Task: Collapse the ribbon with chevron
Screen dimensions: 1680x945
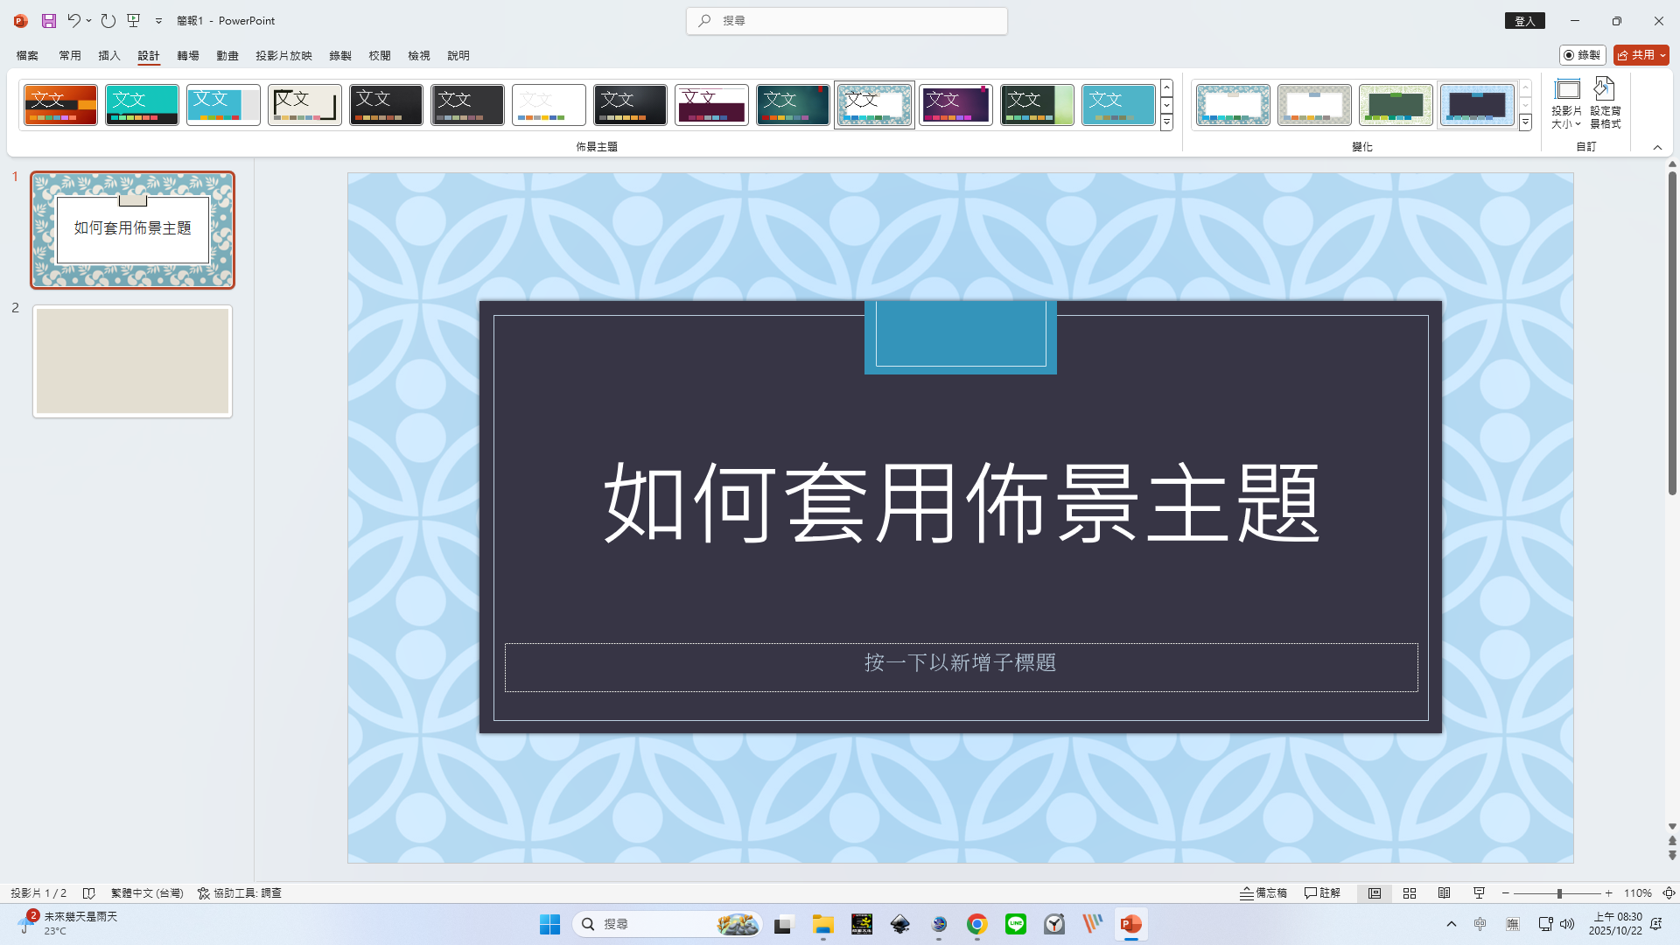Action: point(1657,147)
